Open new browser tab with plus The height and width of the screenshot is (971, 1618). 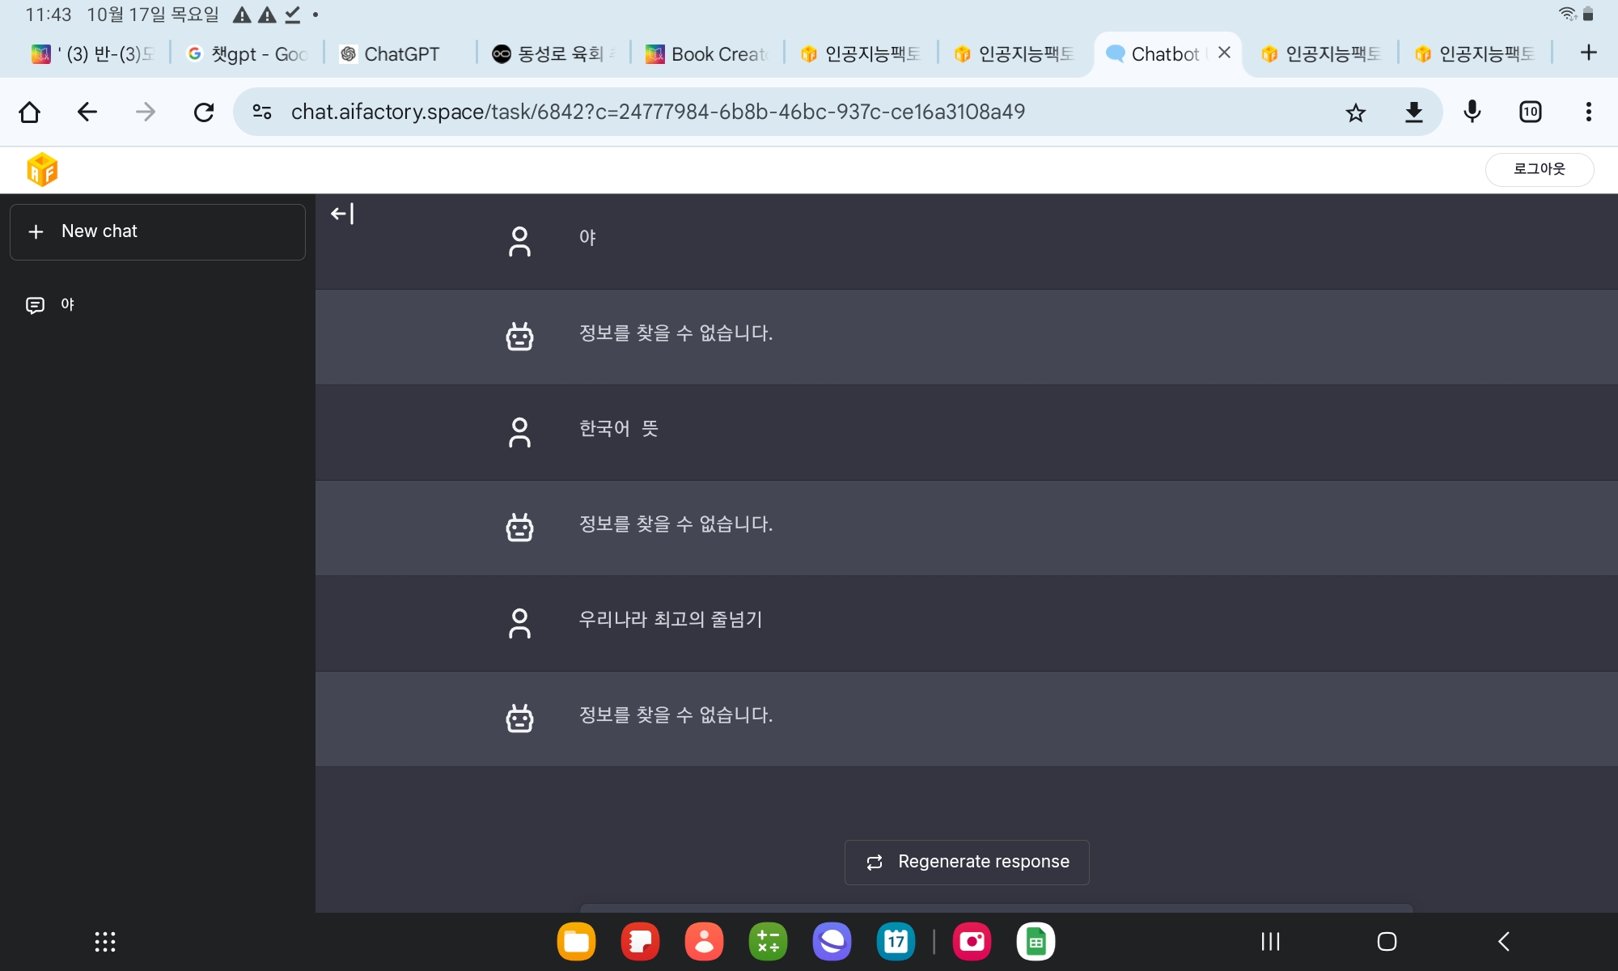(x=1588, y=53)
